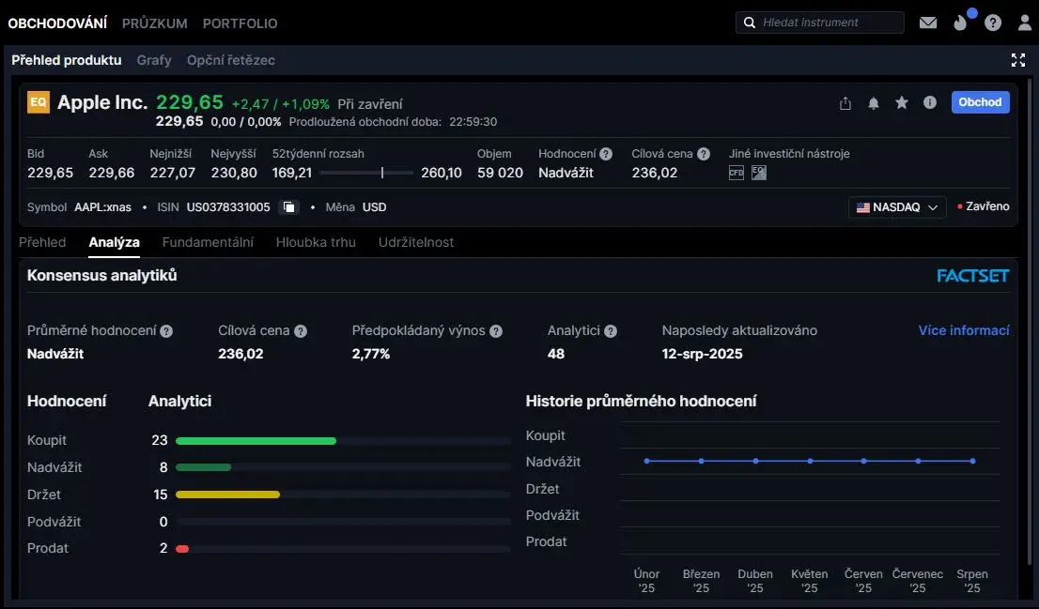
Task: Set a price alert with bell icon
Action: [x=874, y=103]
